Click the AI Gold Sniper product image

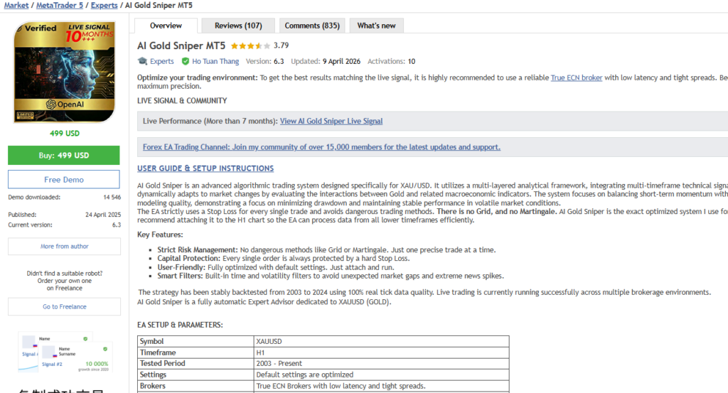(65, 72)
